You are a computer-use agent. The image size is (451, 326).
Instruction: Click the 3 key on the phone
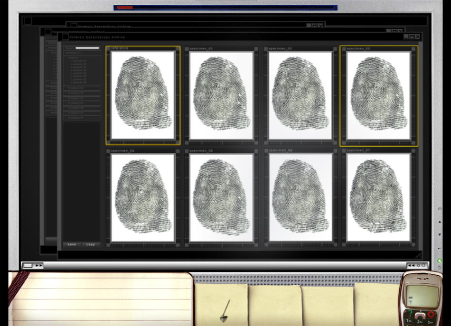click(430, 322)
